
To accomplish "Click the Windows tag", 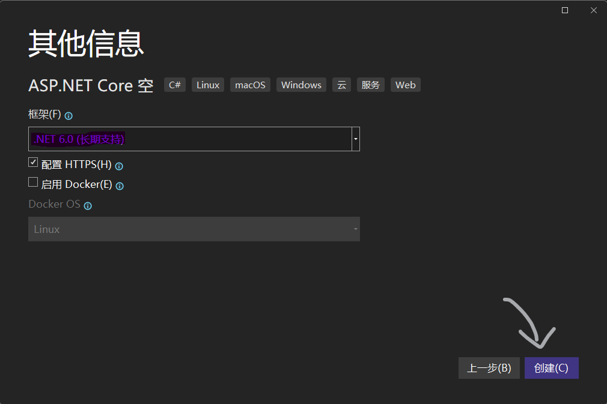I will [301, 85].
